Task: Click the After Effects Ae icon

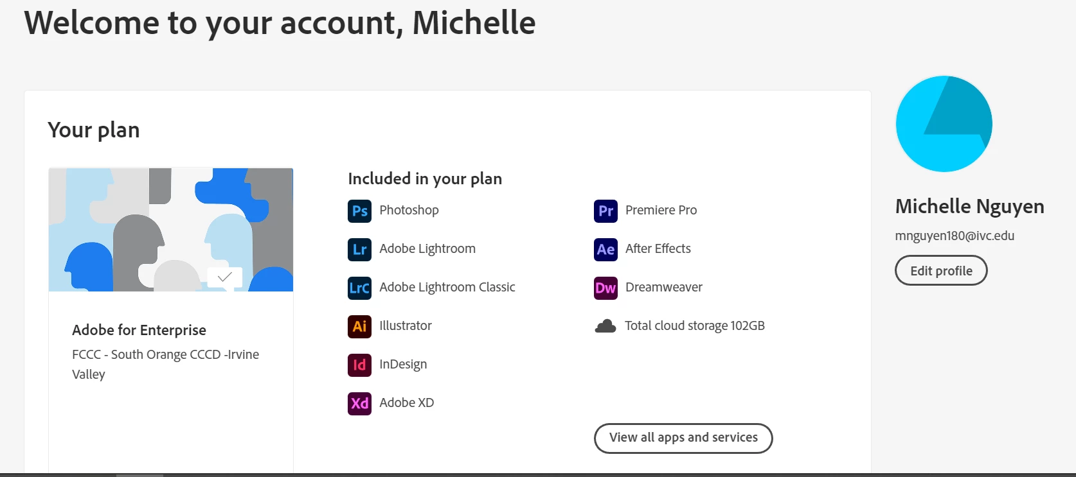Action: click(x=605, y=250)
